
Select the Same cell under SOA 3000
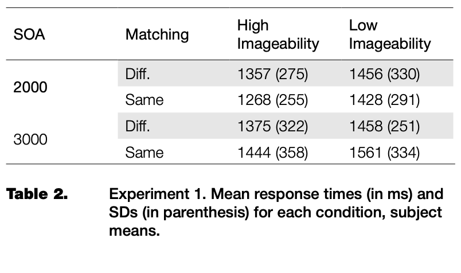144,153
